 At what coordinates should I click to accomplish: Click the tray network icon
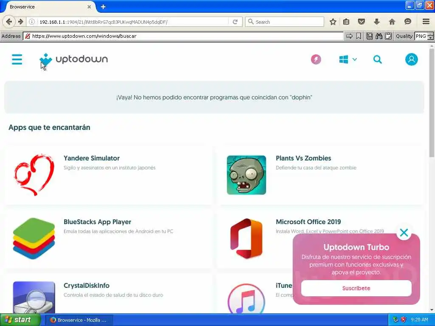395,320
